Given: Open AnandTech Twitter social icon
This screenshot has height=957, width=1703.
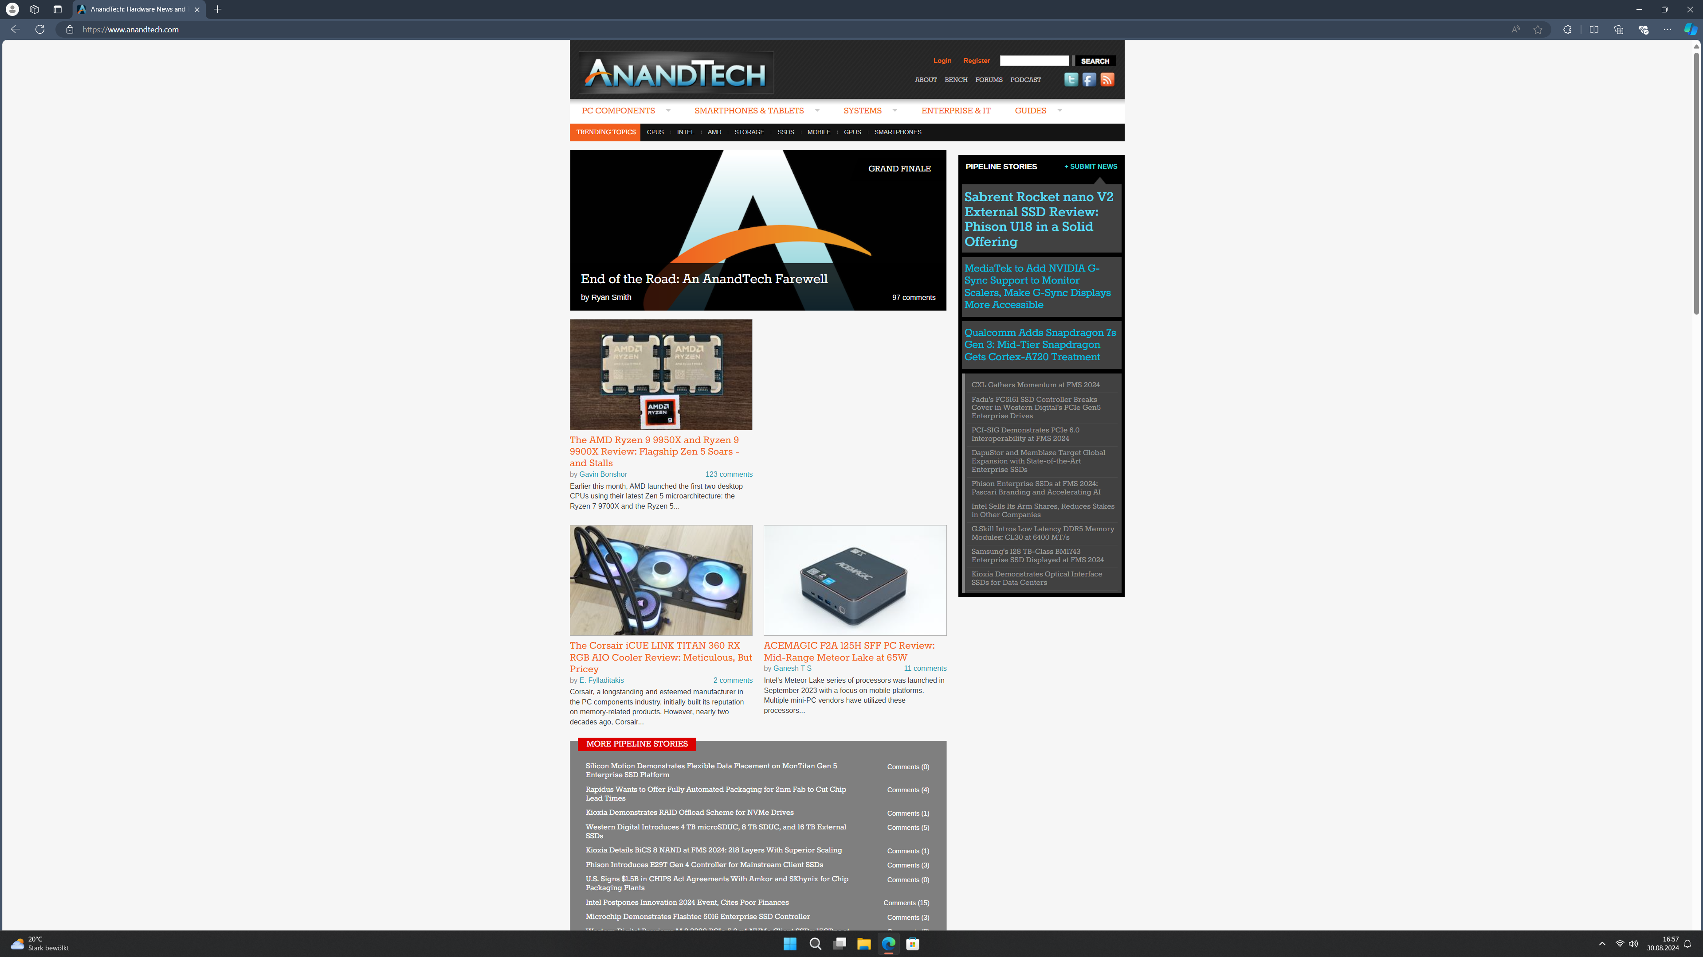Looking at the screenshot, I should (x=1071, y=80).
